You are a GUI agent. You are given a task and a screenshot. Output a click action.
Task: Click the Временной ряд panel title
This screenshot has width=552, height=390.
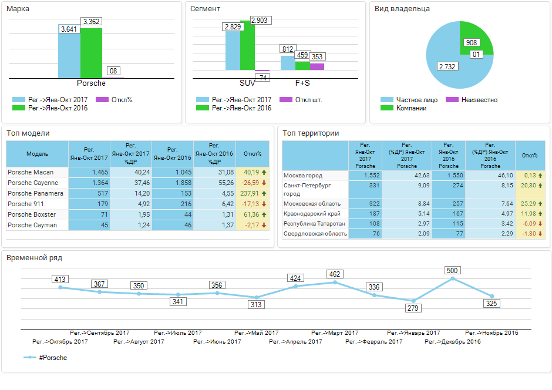click(34, 258)
